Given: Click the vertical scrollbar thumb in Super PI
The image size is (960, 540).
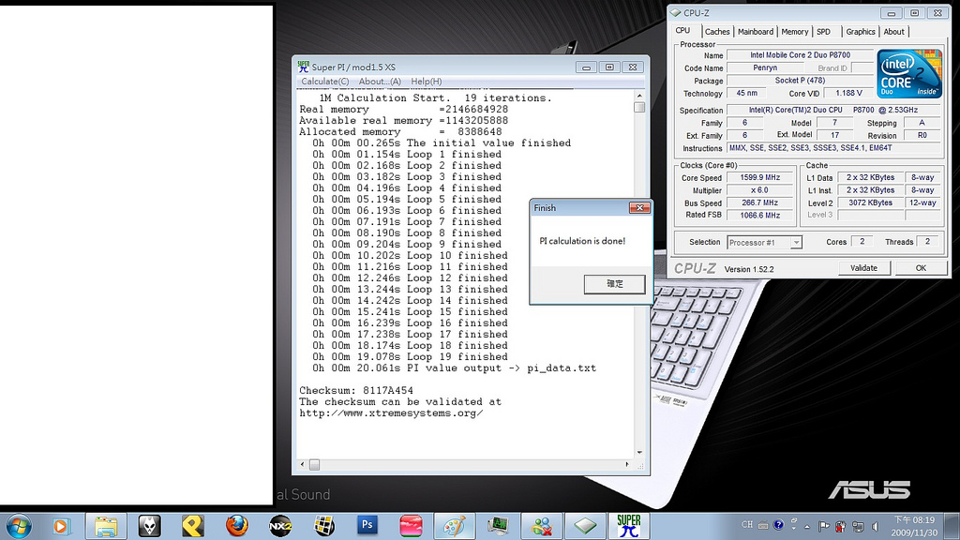Looking at the screenshot, I should coord(639,107).
